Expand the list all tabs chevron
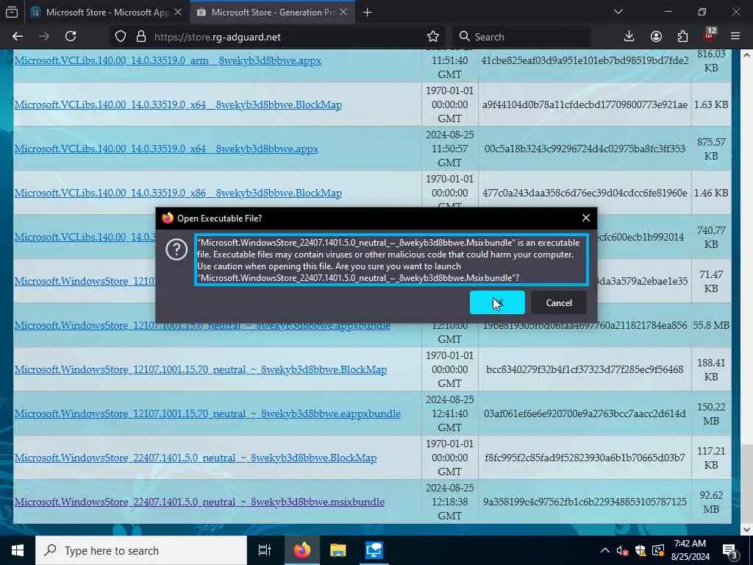The image size is (753, 565). (618, 12)
